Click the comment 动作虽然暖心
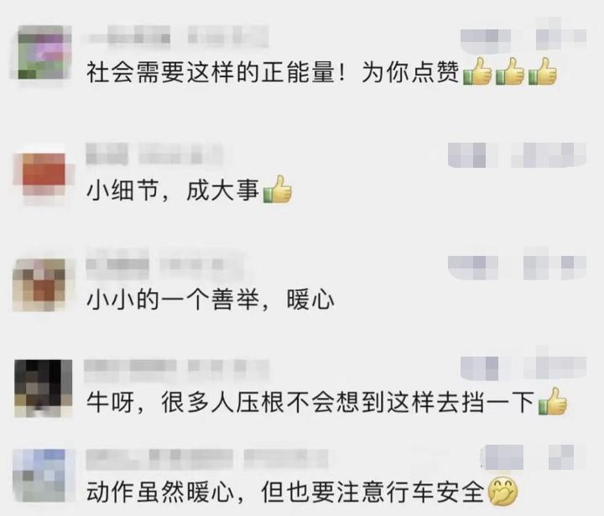604x516 pixels. coord(302,492)
